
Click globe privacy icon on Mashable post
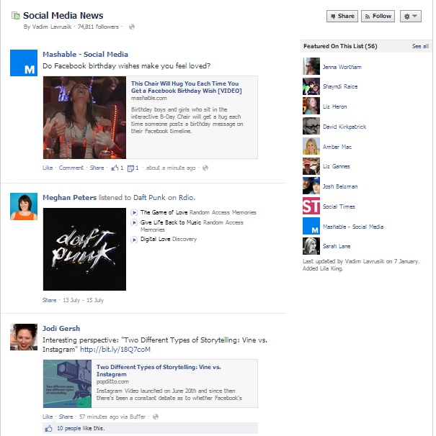(x=205, y=168)
